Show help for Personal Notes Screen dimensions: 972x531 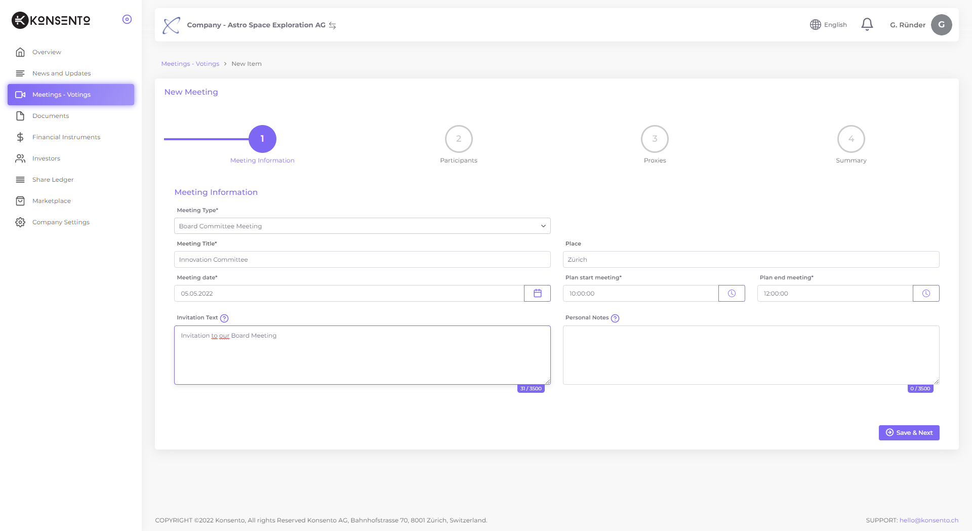tap(615, 318)
